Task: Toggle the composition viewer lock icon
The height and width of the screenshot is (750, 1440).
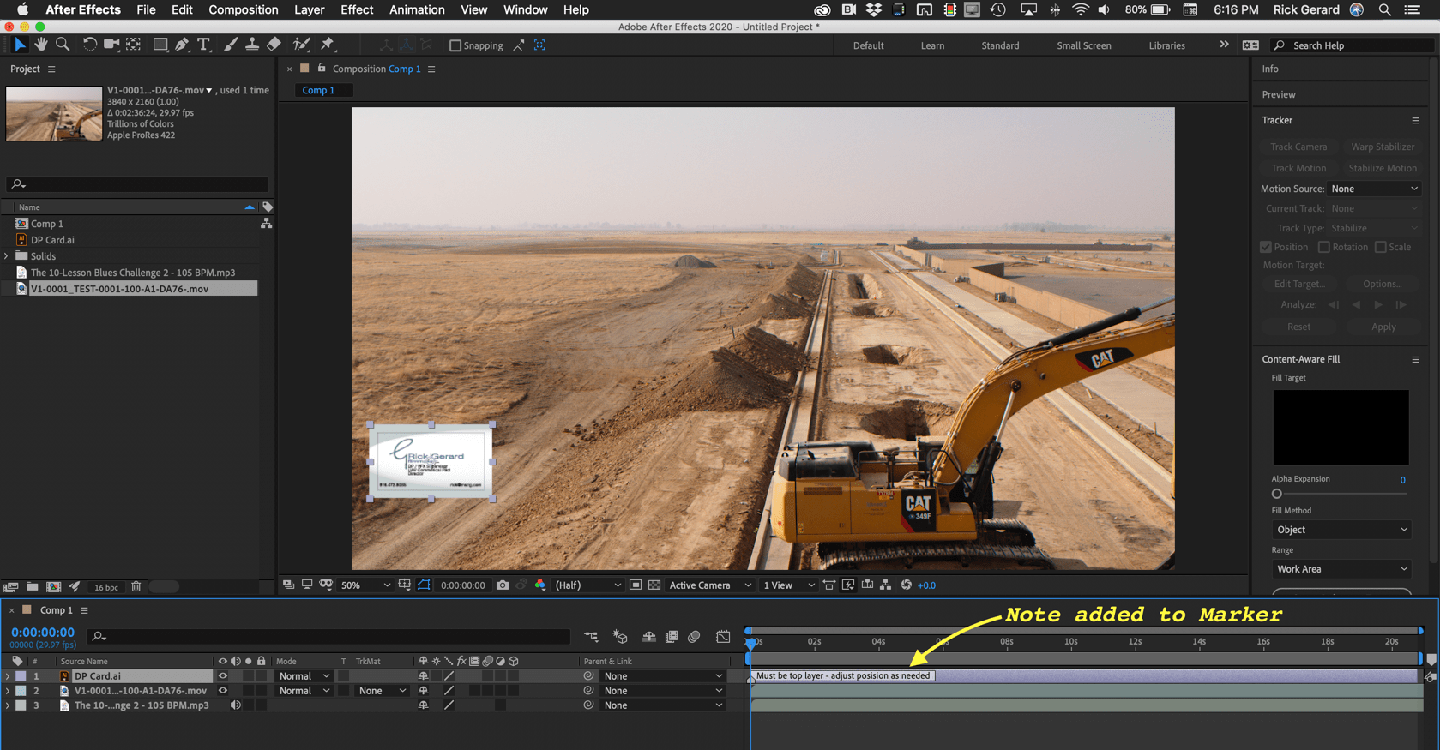Action: point(322,68)
